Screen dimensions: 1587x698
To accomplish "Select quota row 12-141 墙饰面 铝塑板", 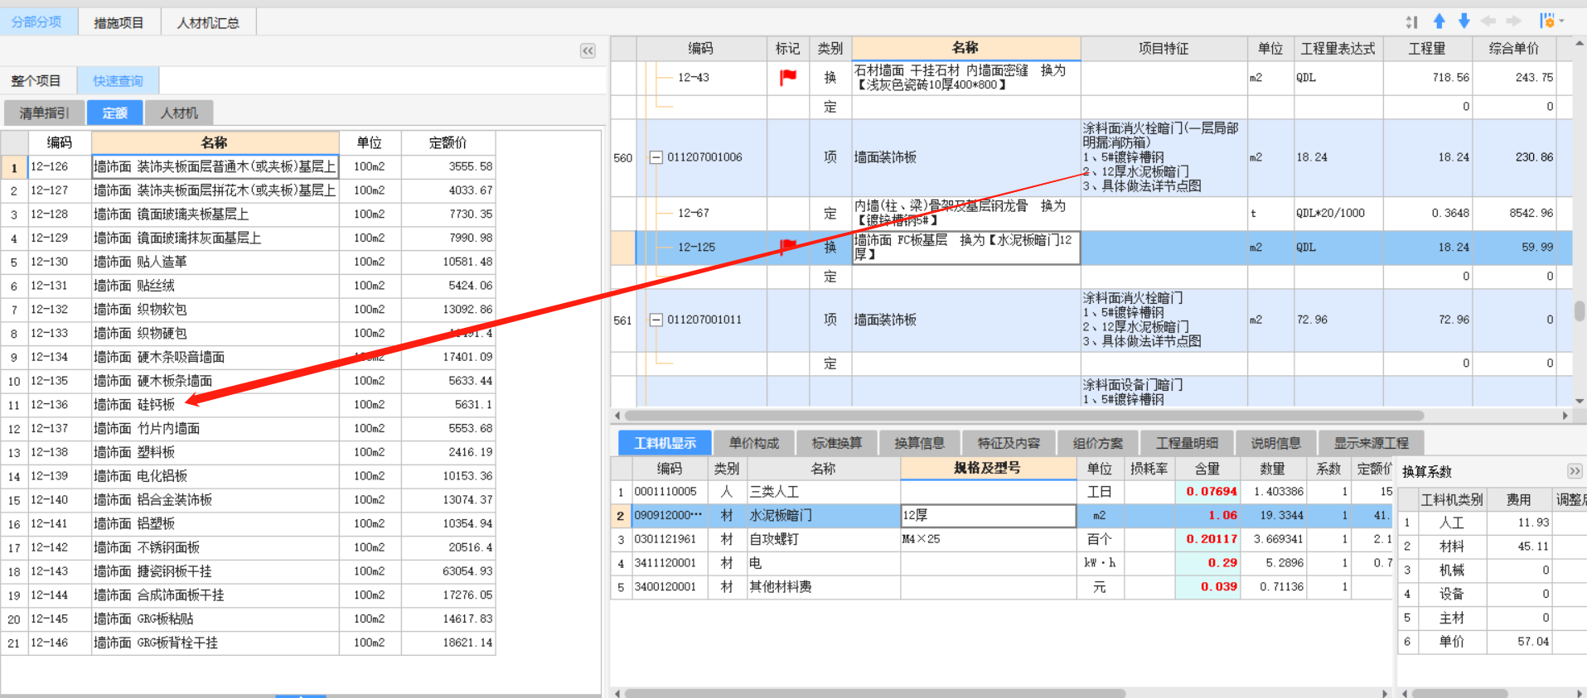I will pos(249,524).
